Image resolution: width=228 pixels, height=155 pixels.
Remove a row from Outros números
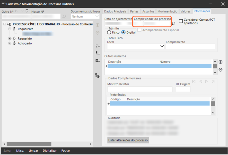point(221,70)
